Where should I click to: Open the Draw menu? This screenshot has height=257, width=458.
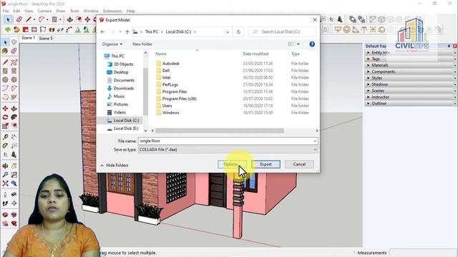point(60,11)
